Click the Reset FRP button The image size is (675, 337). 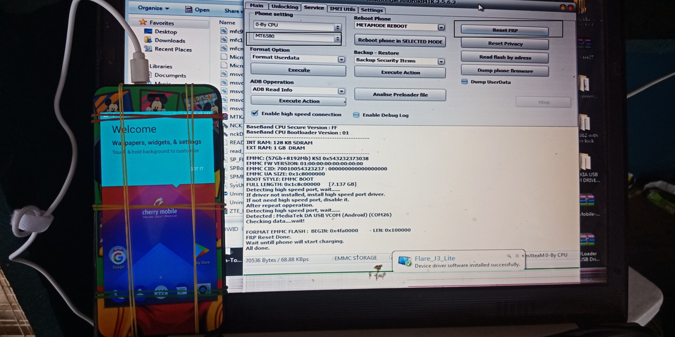tap(505, 31)
